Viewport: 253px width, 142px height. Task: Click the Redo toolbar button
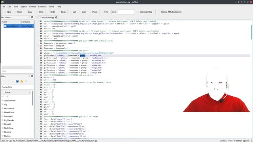(x=62, y=12)
